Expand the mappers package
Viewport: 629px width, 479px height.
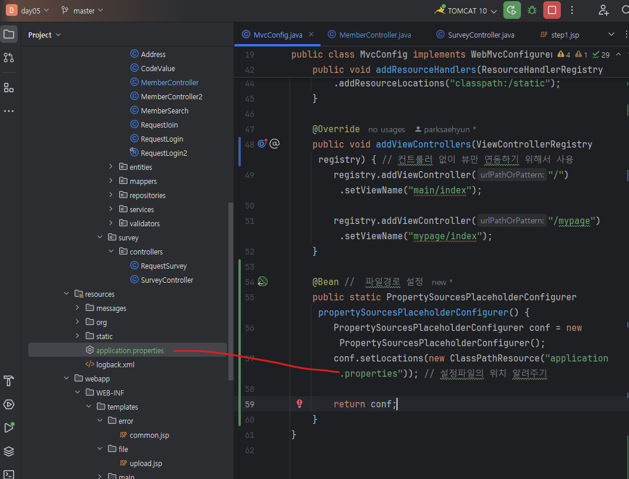coord(111,180)
